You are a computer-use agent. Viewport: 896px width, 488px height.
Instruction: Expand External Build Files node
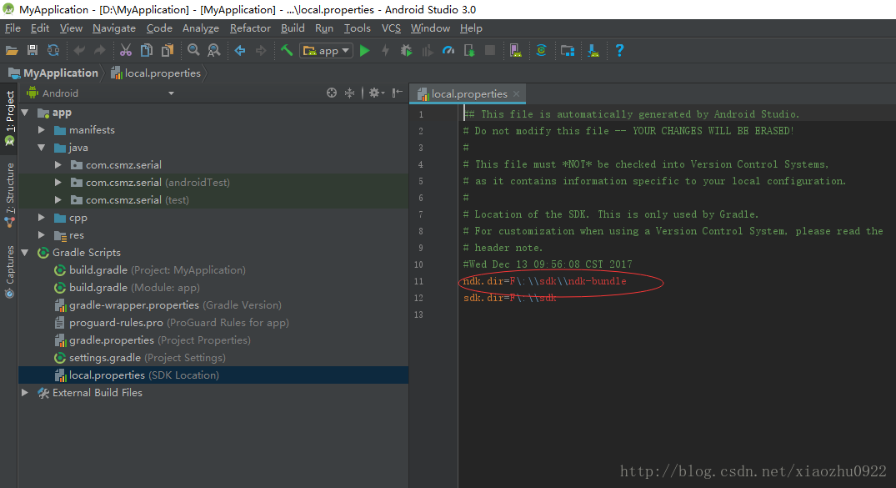coord(25,392)
